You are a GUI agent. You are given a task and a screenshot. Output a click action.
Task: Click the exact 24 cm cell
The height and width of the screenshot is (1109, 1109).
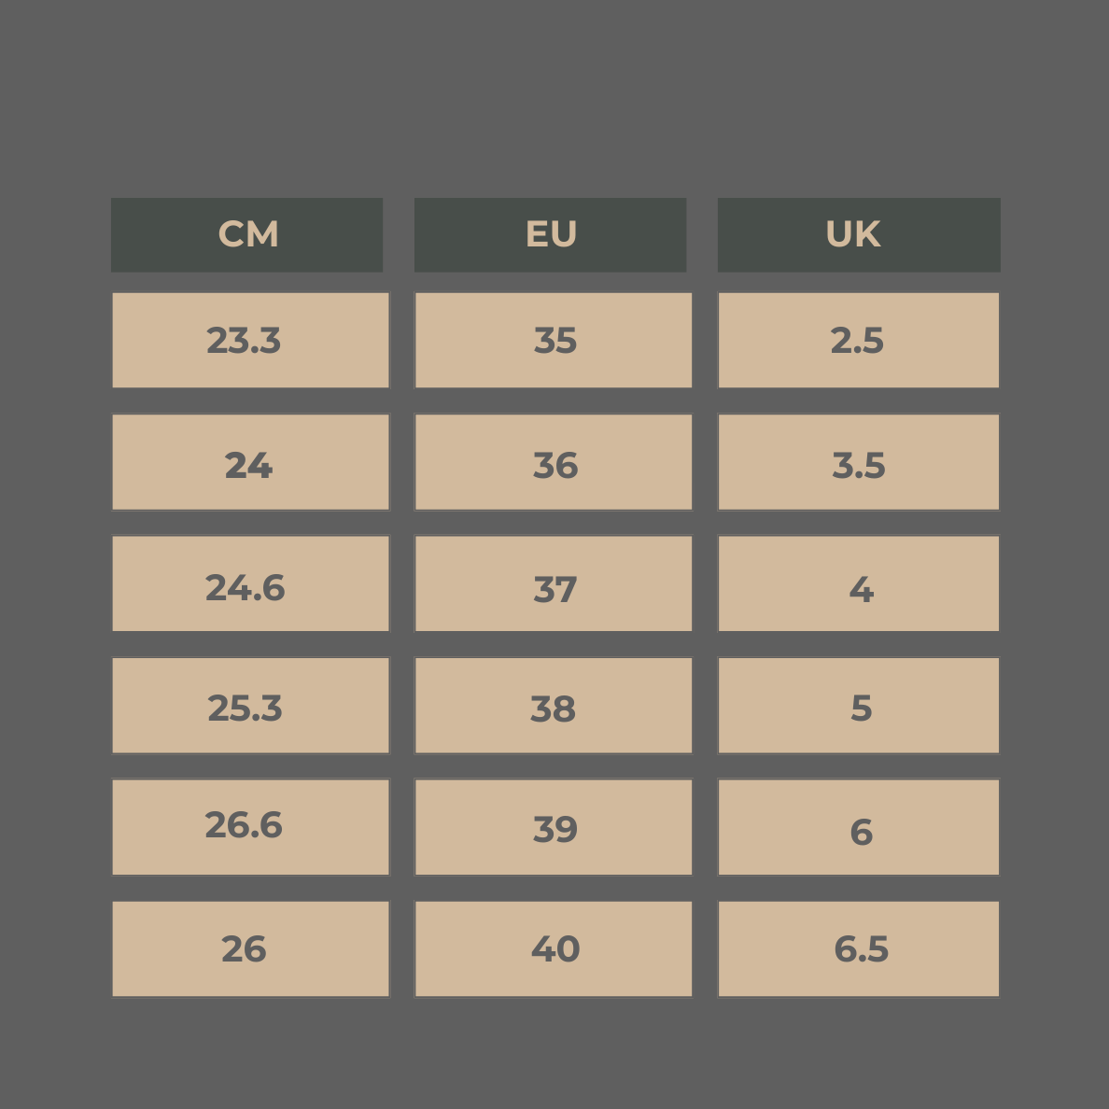(250, 463)
